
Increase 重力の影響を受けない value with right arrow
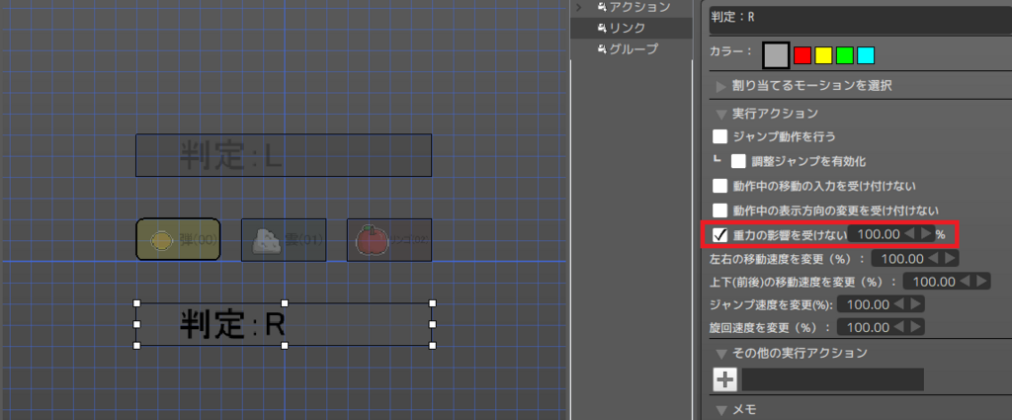coord(926,234)
